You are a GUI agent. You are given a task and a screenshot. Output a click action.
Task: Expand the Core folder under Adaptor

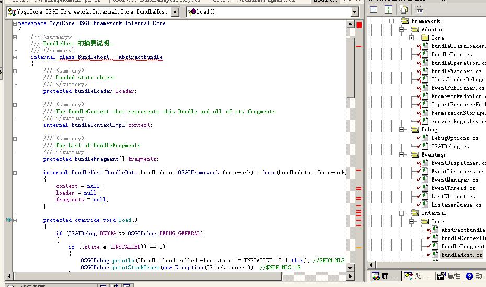tap(411, 38)
